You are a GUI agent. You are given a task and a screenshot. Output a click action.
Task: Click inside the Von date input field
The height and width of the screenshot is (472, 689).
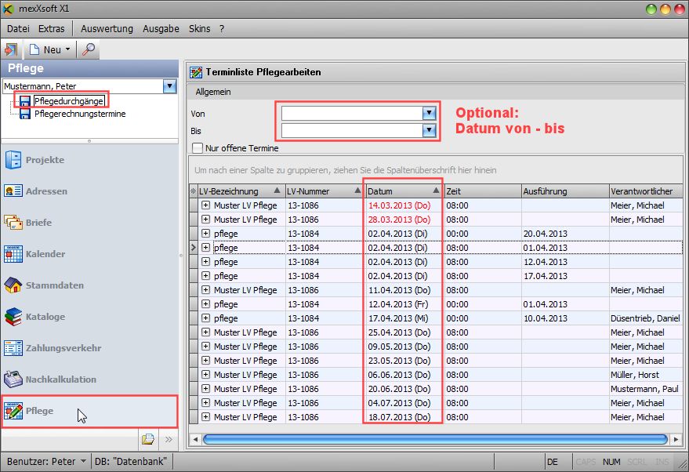coord(352,114)
